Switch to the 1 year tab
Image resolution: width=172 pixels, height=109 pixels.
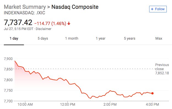101,39
